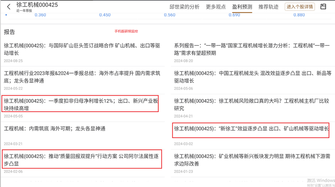Switch to the 邱世梁的分析 tab
Screen dimensions: 335x187
pyautogui.click(x=184, y=7)
